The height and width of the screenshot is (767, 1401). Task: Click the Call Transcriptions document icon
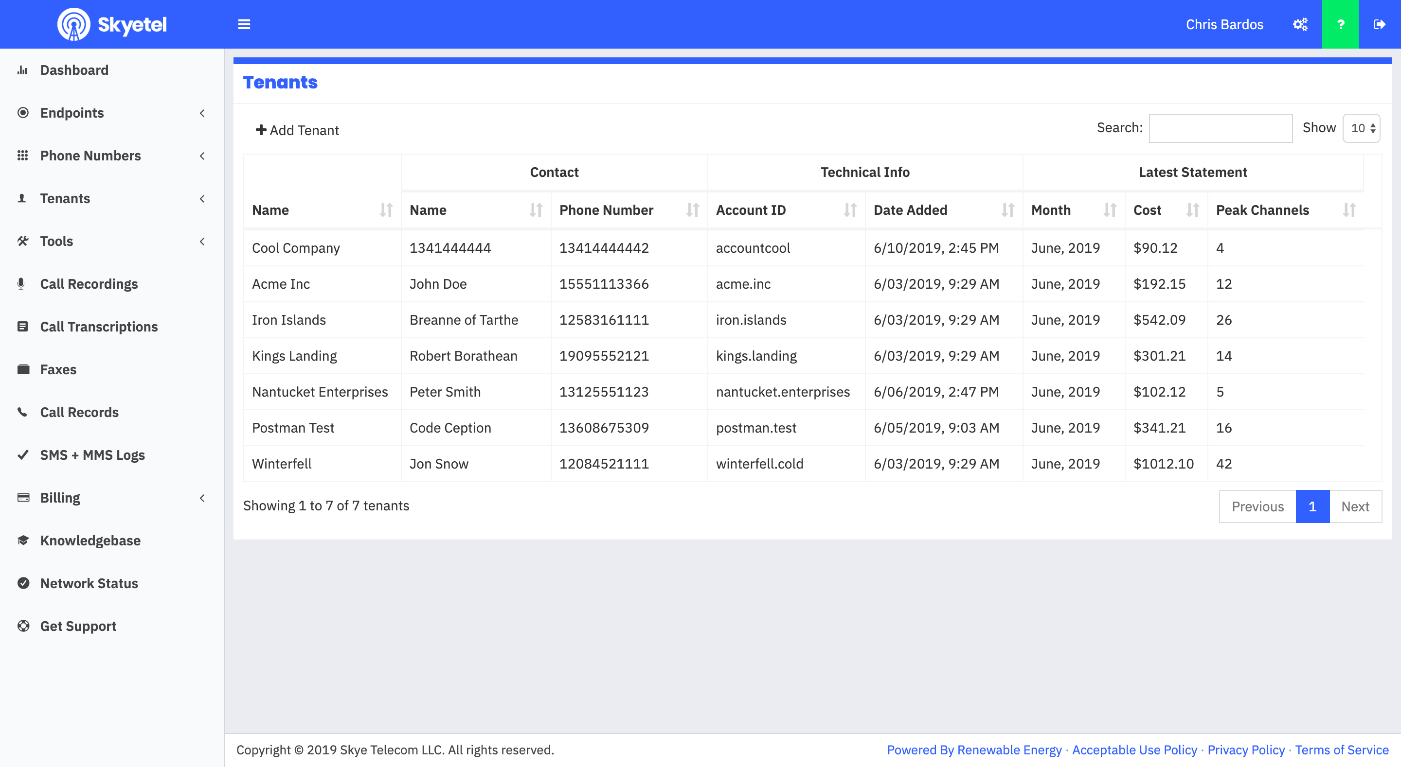pyautogui.click(x=22, y=326)
